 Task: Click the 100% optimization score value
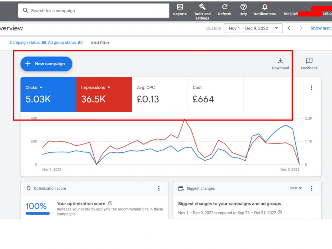(x=36, y=206)
